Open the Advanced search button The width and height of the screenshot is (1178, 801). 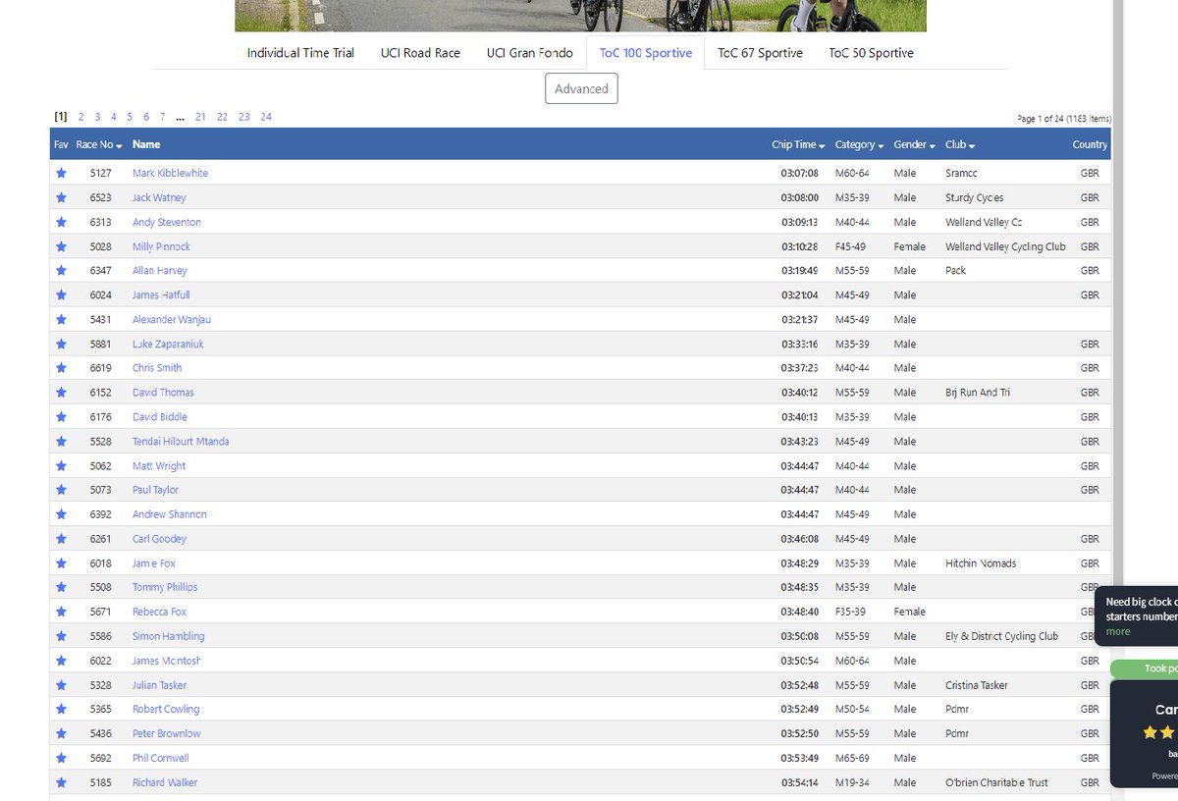point(581,88)
